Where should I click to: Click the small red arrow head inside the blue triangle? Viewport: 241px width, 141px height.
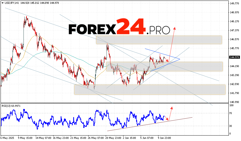pyautogui.click(x=167, y=61)
